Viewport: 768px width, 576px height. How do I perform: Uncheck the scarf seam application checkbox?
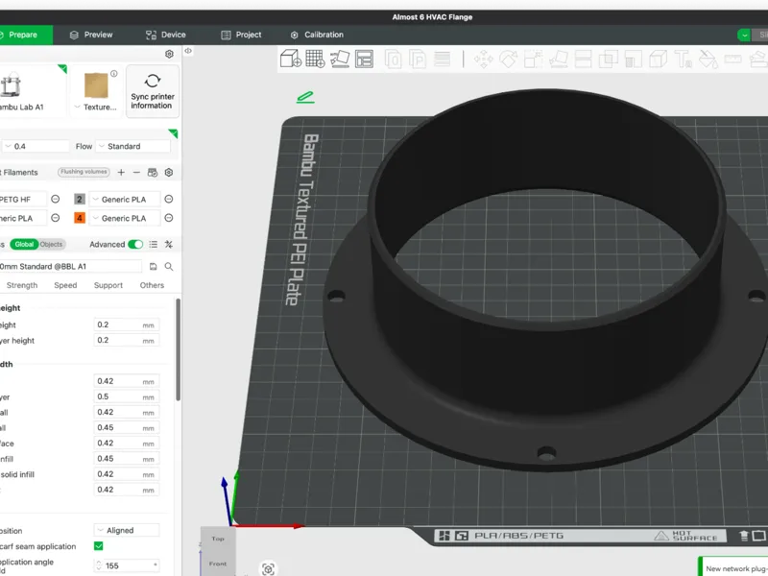point(99,546)
